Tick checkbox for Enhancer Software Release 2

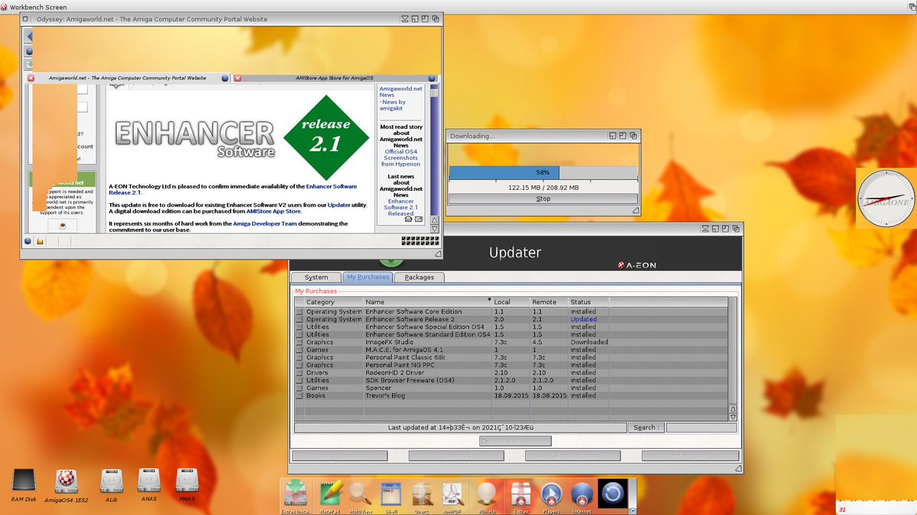[300, 319]
